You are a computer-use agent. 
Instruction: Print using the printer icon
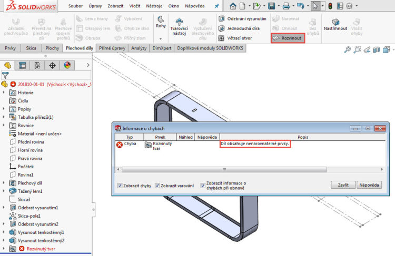pos(286,6)
